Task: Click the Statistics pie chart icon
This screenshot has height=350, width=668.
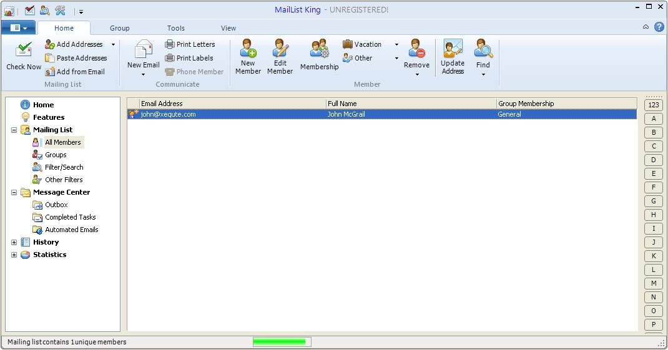Action: coord(25,255)
